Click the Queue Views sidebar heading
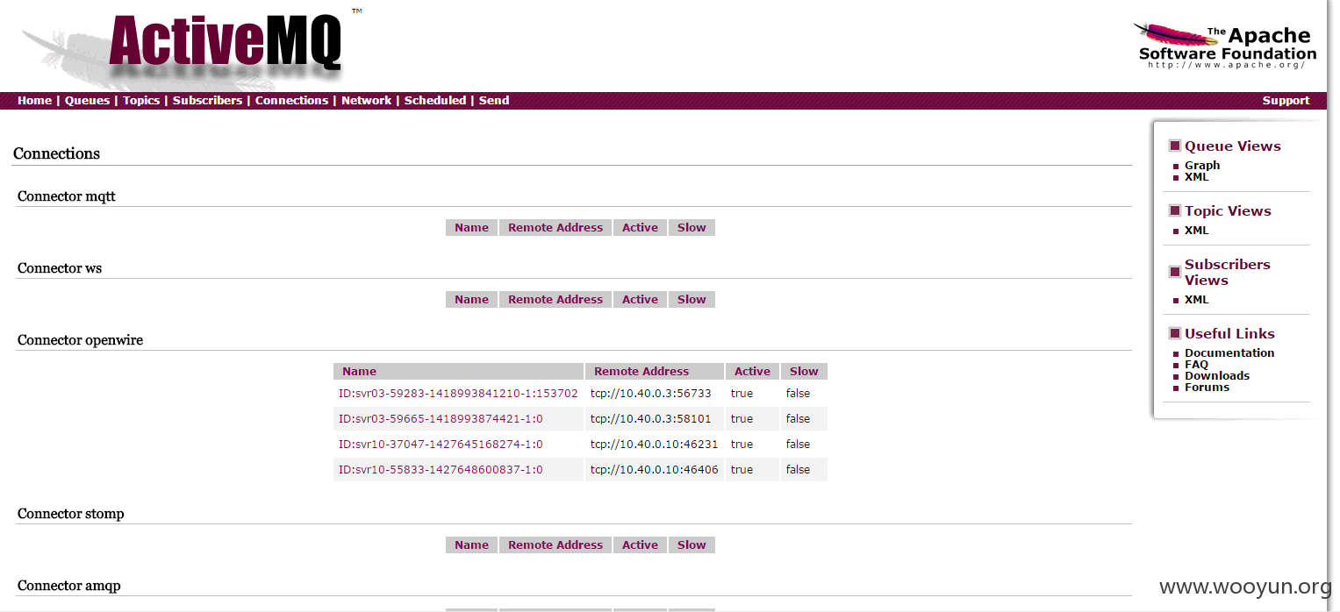This screenshot has height=612, width=1340. click(1233, 146)
